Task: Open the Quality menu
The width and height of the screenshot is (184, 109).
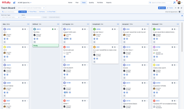Action: coord(91,3)
